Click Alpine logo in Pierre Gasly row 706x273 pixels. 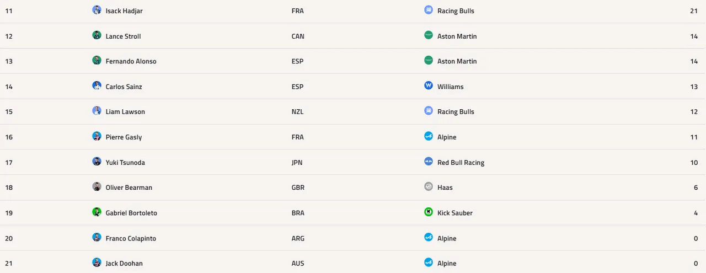[x=429, y=136]
